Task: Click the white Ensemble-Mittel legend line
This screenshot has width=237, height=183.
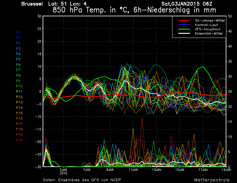Action: [x=184, y=33]
